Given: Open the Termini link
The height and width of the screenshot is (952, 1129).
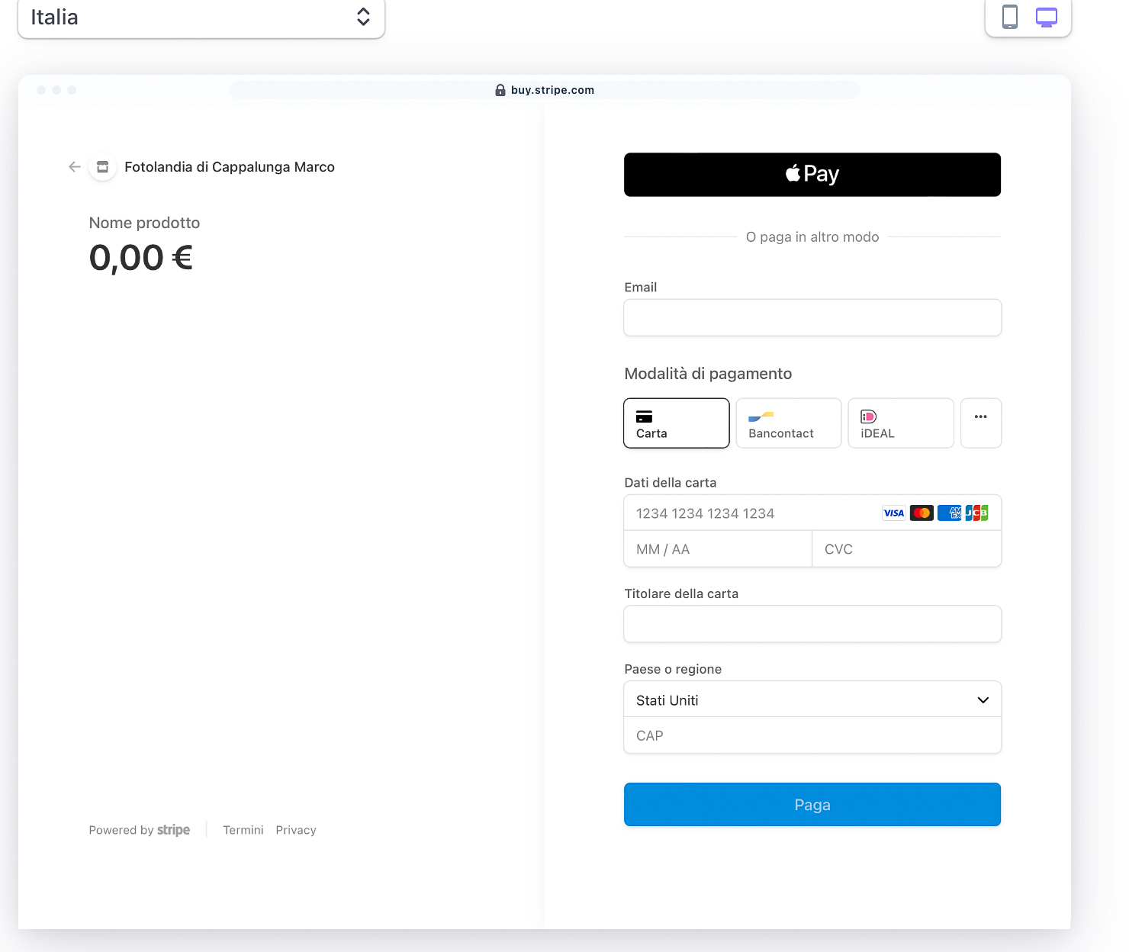Looking at the screenshot, I should 243,830.
